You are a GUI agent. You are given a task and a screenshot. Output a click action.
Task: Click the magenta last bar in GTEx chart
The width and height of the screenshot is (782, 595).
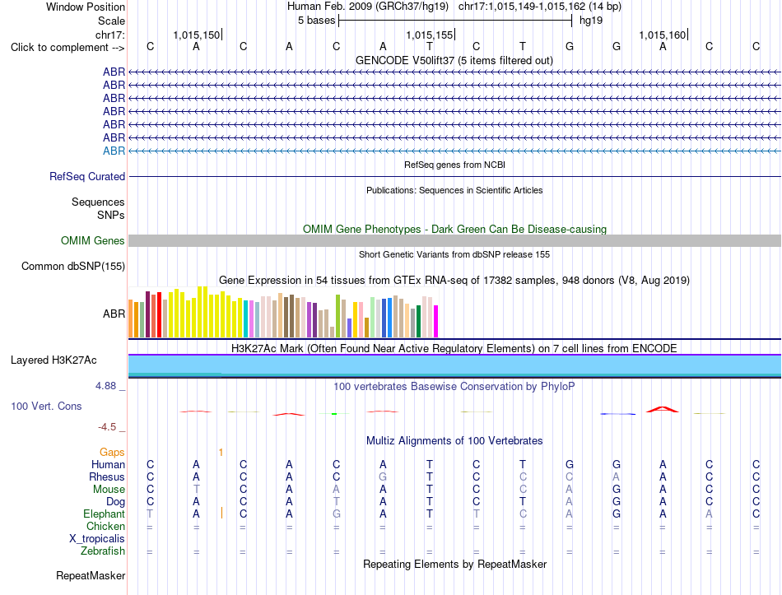point(436,322)
